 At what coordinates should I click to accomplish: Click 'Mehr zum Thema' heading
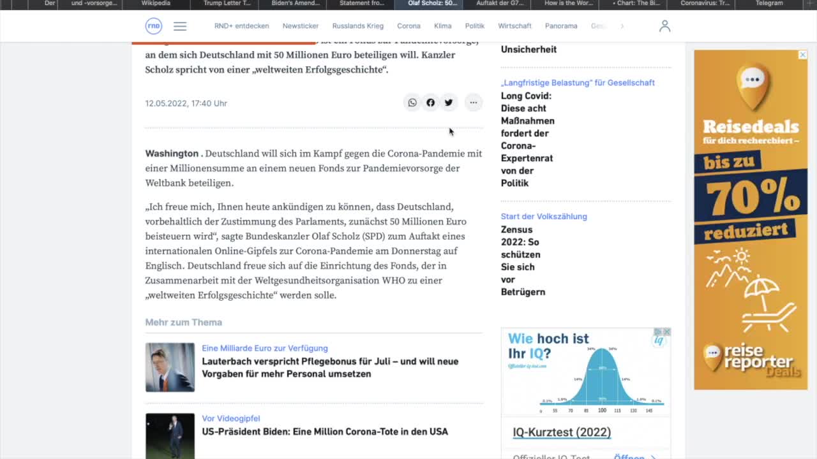pyautogui.click(x=183, y=323)
